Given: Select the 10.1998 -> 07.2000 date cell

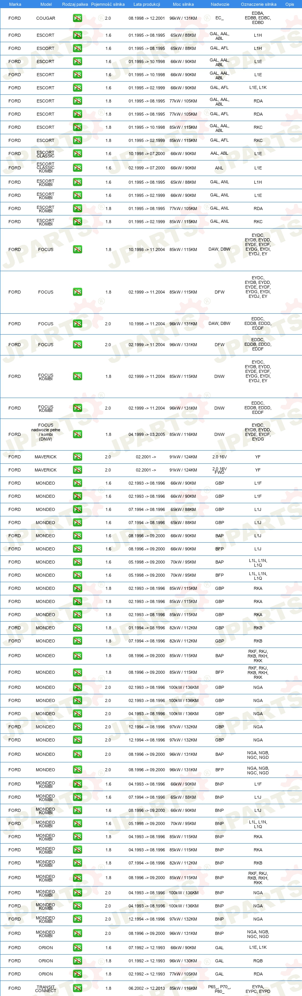Looking at the screenshot, I should point(147,154).
